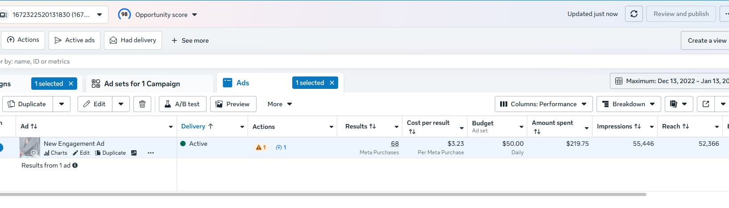The width and height of the screenshot is (729, 208).
Task: Click the orange warning badge in Actions column
Action: pyautogui.click(x=261, y=148)
